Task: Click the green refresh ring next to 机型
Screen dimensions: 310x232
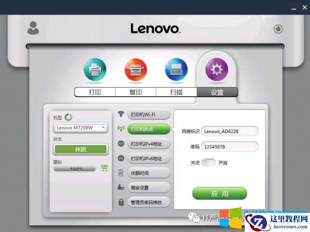Action: tap(68, 117)
